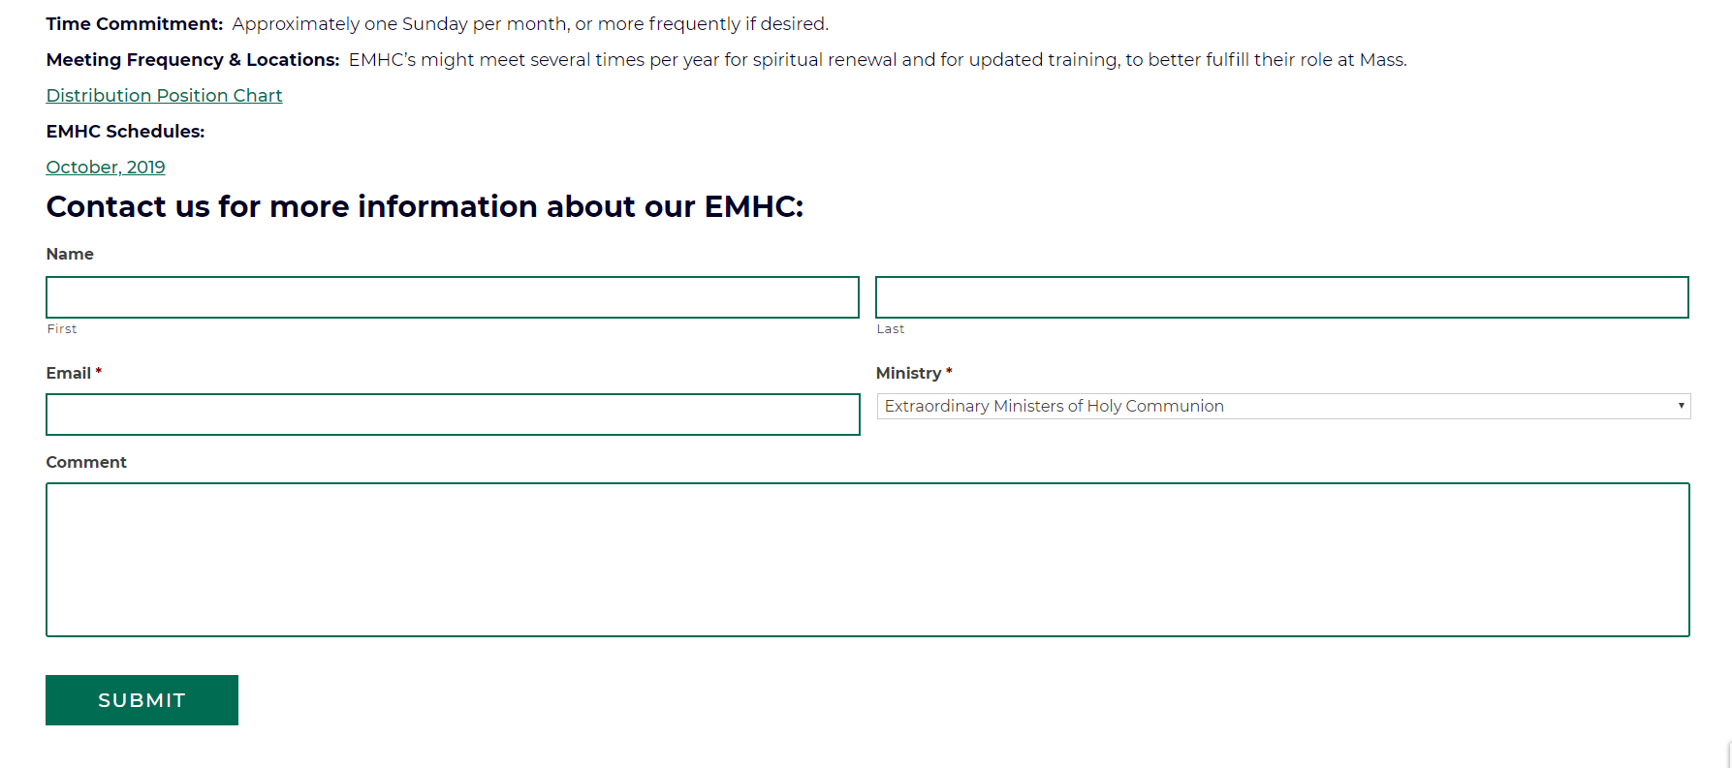Click the 'Time Commitment:' bold label
This screenshot has width=1732, height=768.
coord(135,24)
